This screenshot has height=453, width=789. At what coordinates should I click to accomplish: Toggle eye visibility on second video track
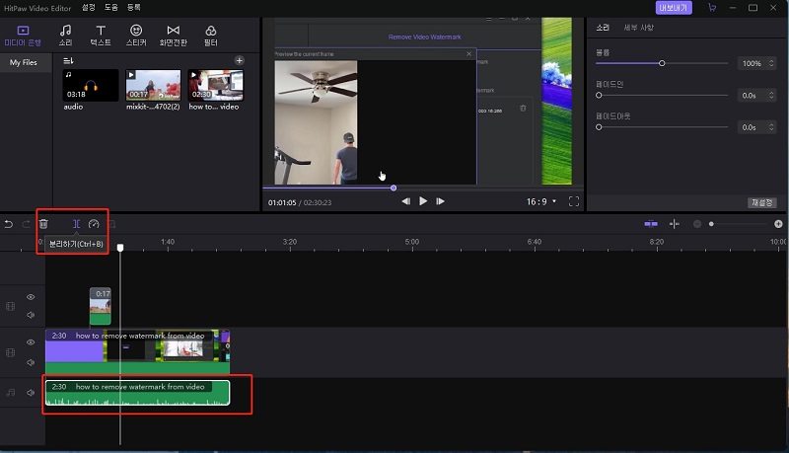point(31,342)
